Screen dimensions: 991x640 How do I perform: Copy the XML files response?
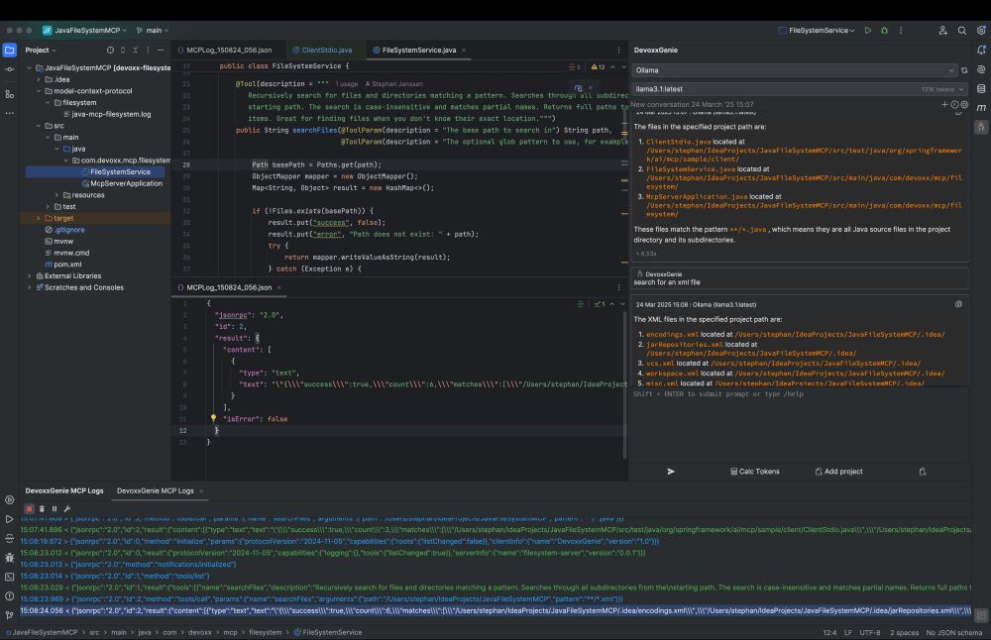click(x=958, y=304)
